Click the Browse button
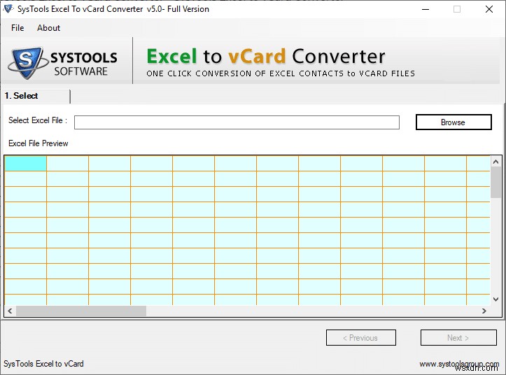Image resolution: width=506 pixels, height=375 pixels. pyautogui.click(x=454, y=122)
